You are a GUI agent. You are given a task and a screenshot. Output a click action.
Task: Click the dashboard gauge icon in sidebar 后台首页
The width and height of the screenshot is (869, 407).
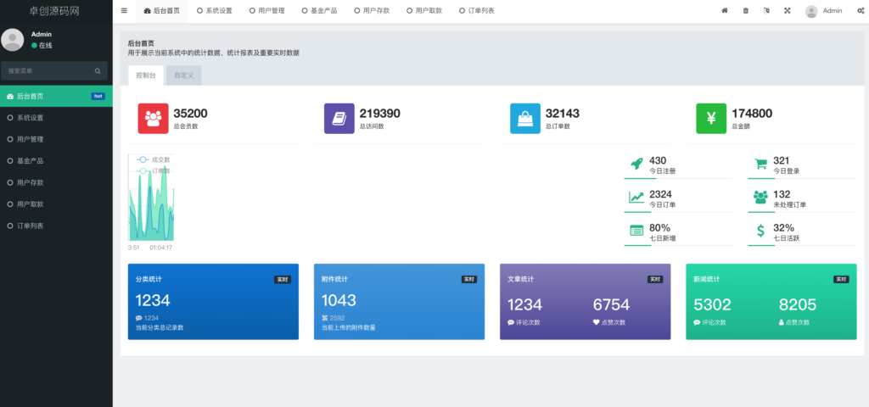(x=10, y=97)
